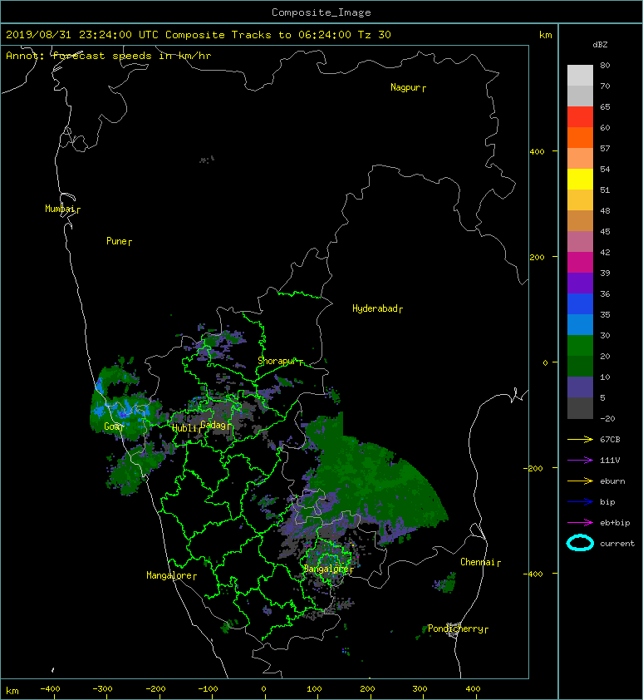Click the 67CB legend label
Screen dimensions: 643x700
coord(610,439)
